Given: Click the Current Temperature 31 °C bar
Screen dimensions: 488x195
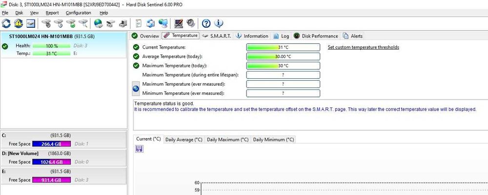Looking at the screenshot, I should click(x=283, y=47).
